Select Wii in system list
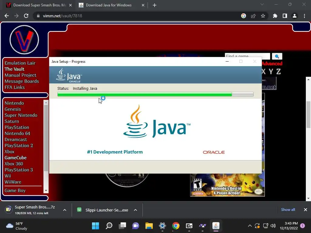 point(8,176)
